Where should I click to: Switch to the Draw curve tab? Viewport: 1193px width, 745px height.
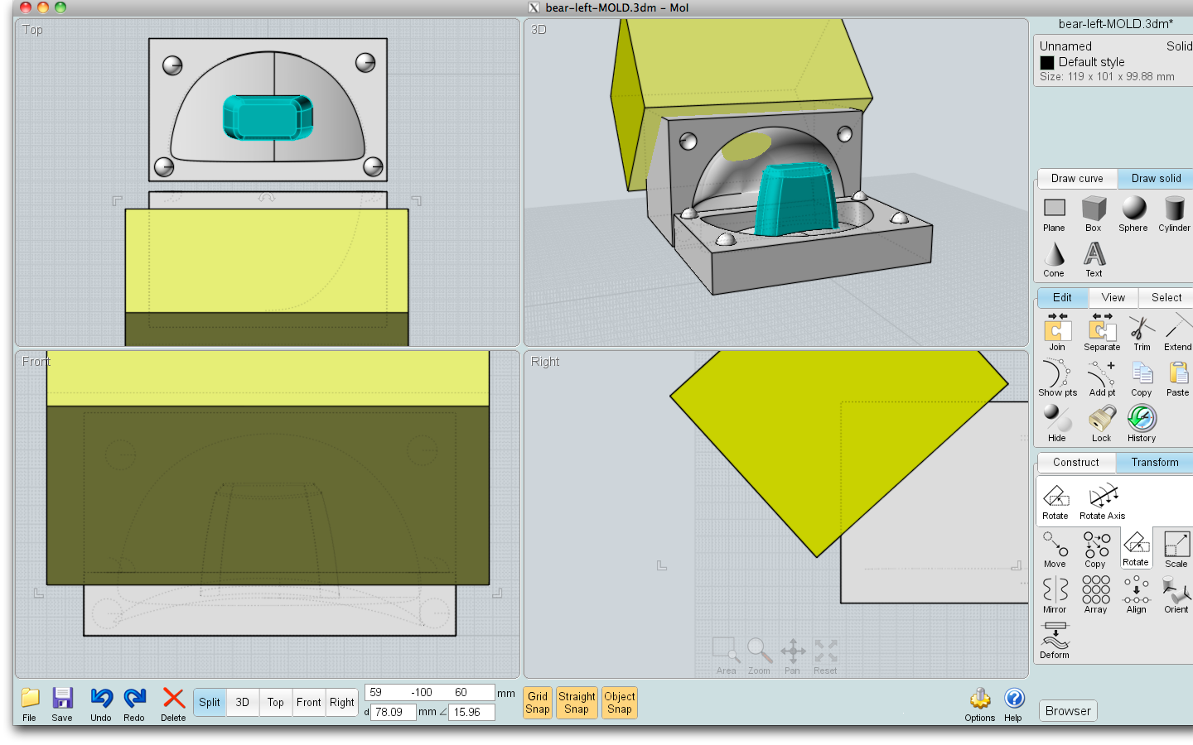(x=1077, y=179)
